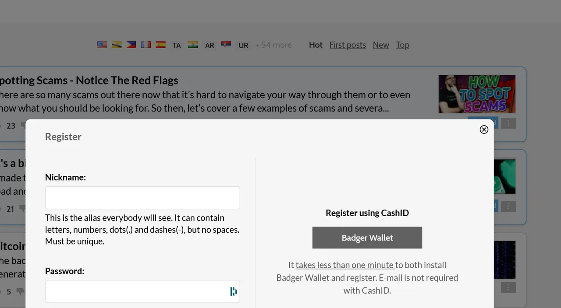Open the green thumbnail on the 21-likes post
This screenshot has width=561, height=308.
click(x=504, y=176)
